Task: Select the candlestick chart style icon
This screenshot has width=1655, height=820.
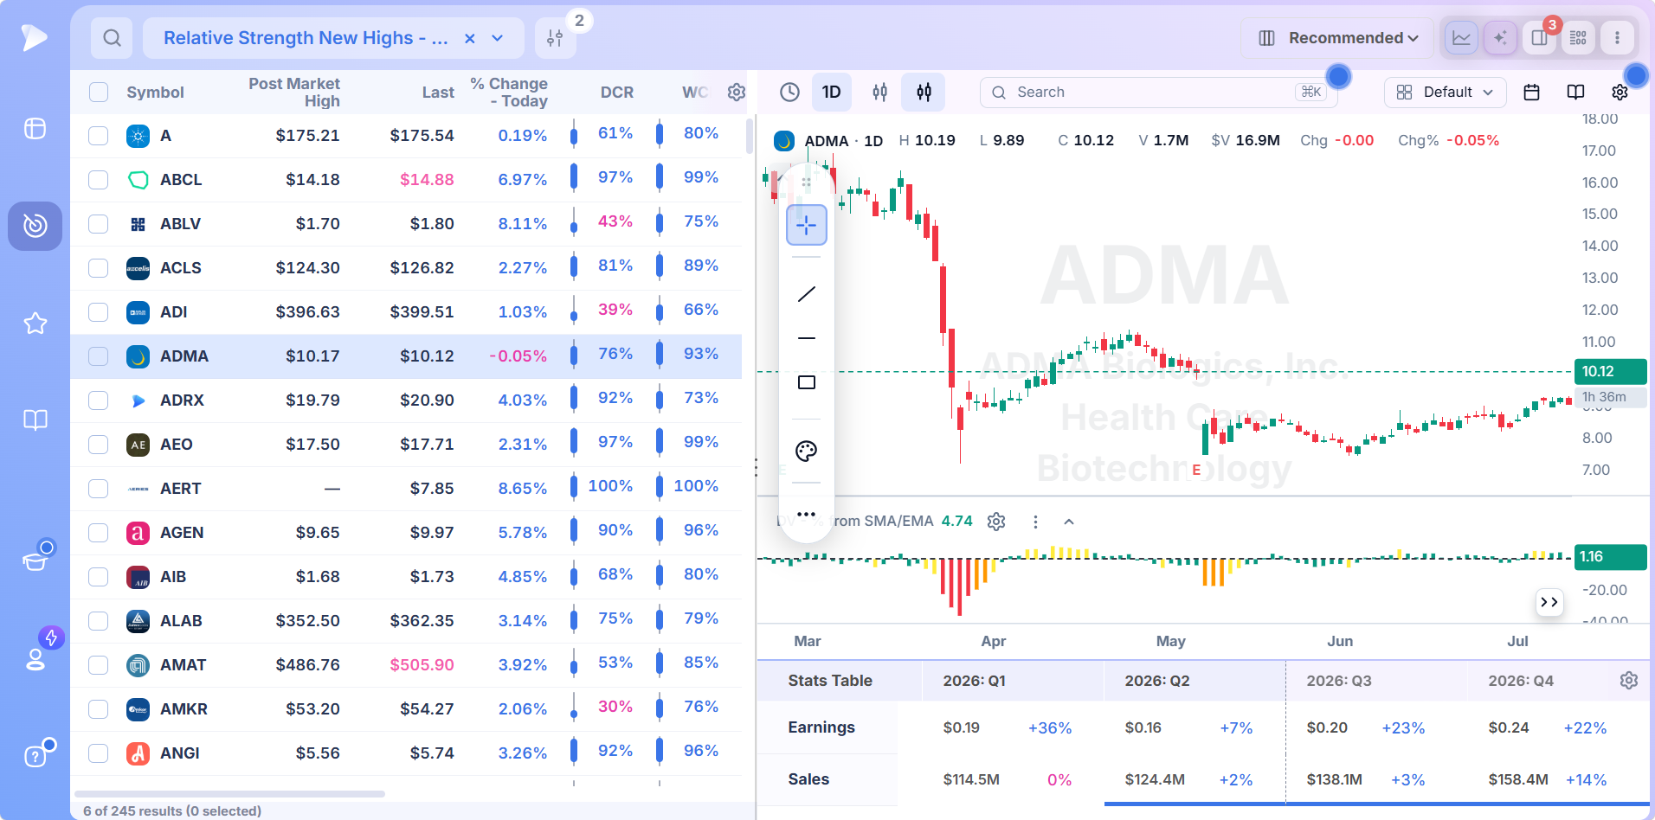Action: [x=924, y=92]
